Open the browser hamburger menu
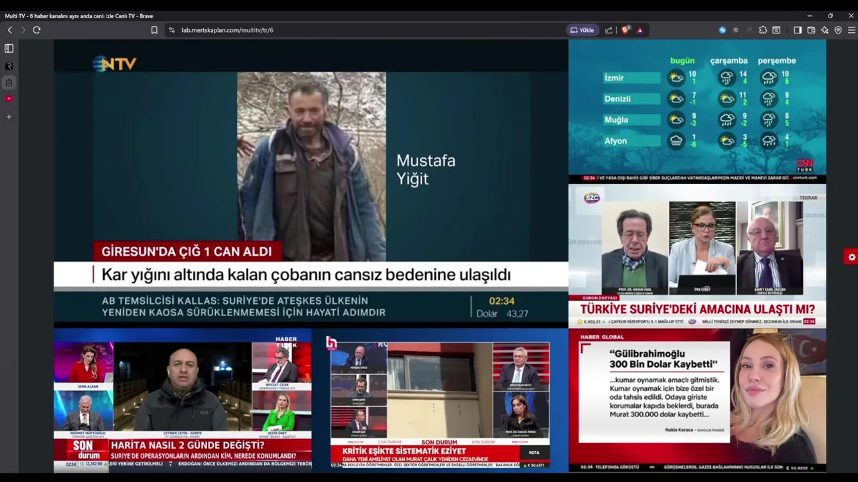Image resolution: width=858 pixels, height=482 pixels. tap(851, 30)
